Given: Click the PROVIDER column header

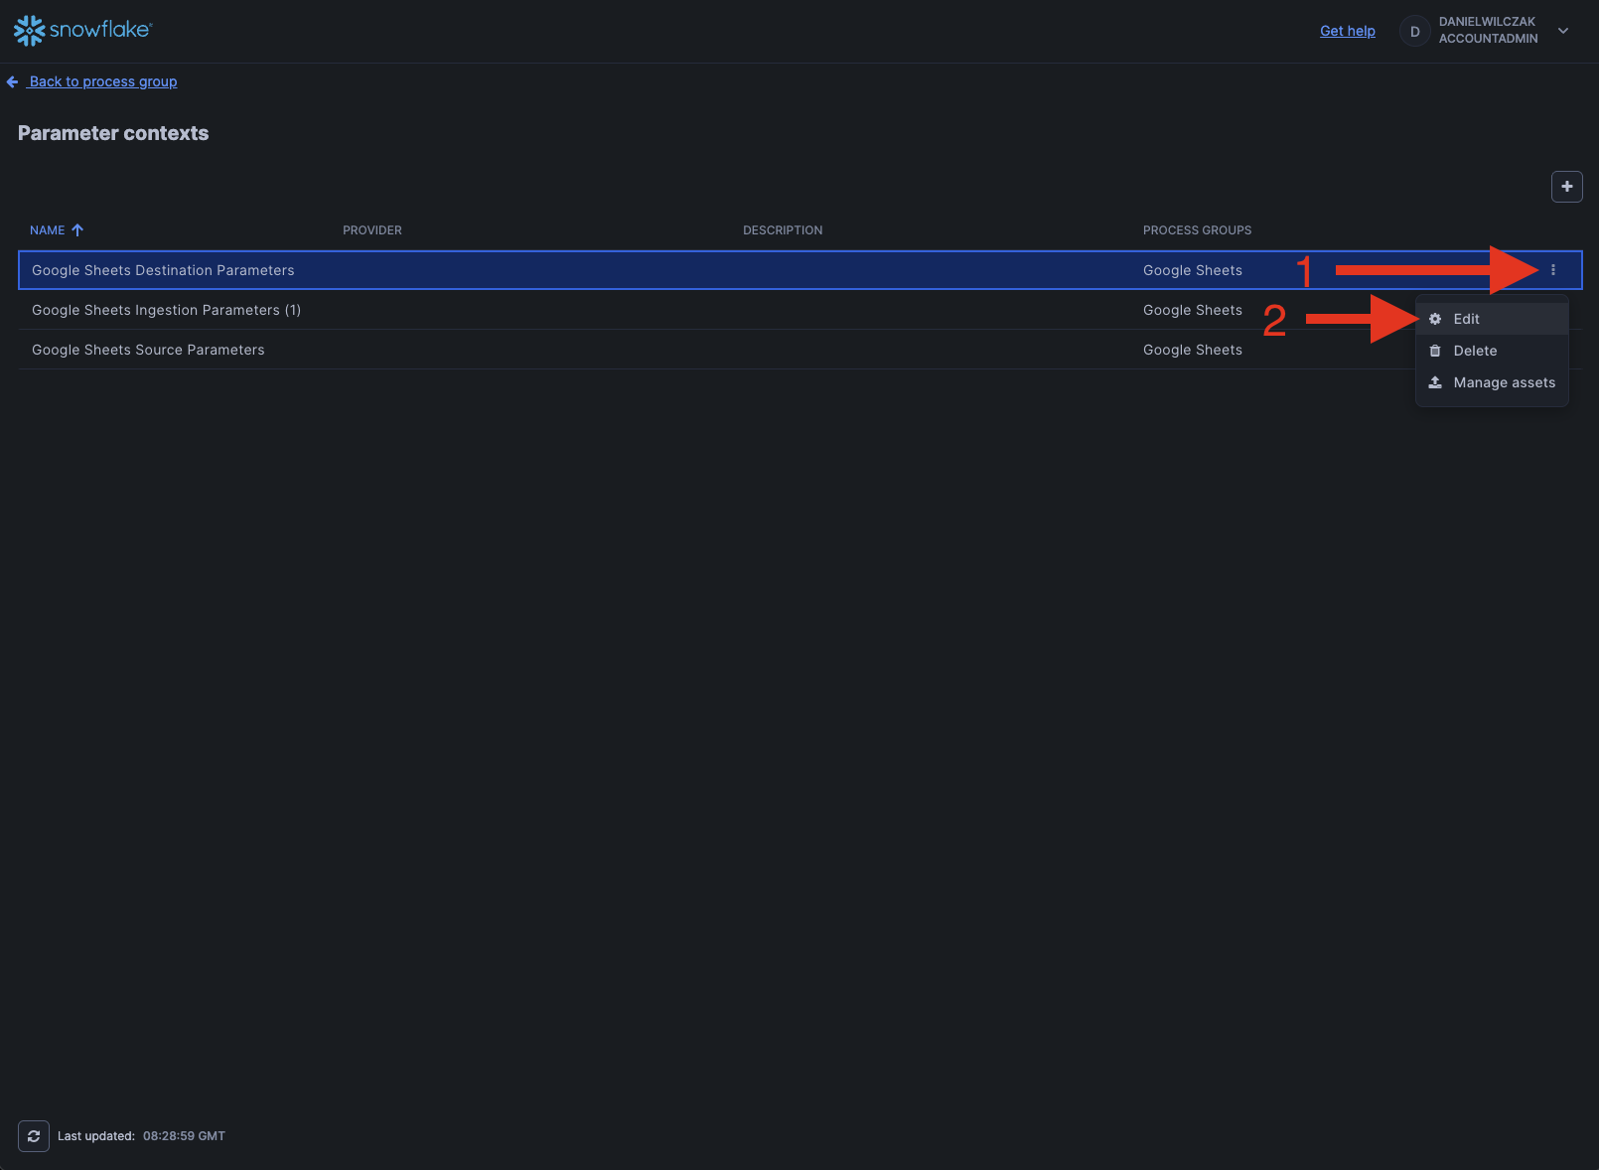Looking at the screenshot, I should coord(372,230).
